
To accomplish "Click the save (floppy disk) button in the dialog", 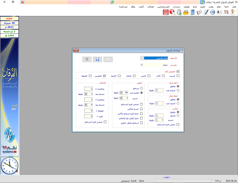I will coord(98,59).
